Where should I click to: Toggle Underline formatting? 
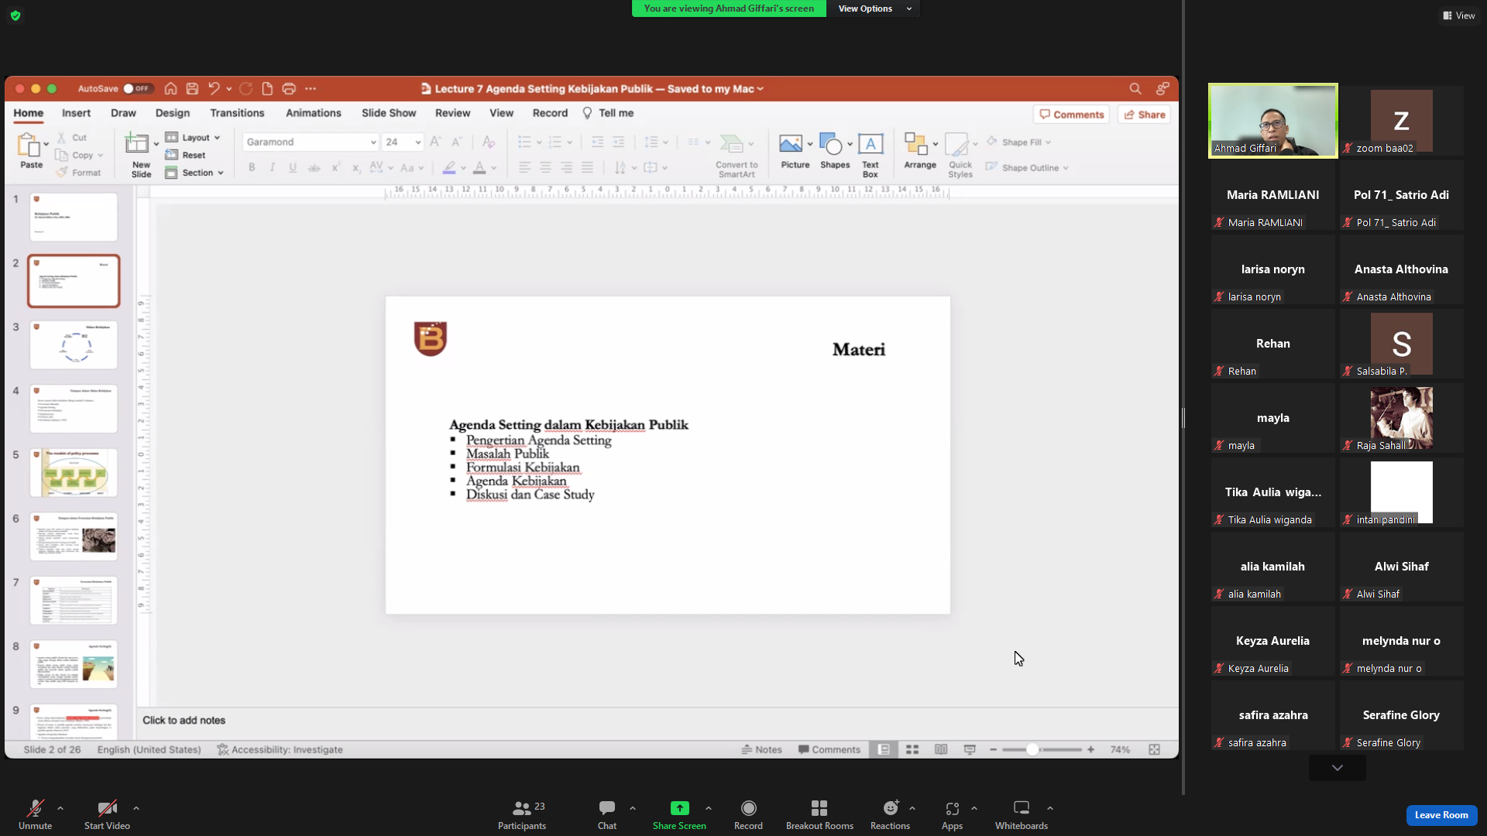coord(293,167)
